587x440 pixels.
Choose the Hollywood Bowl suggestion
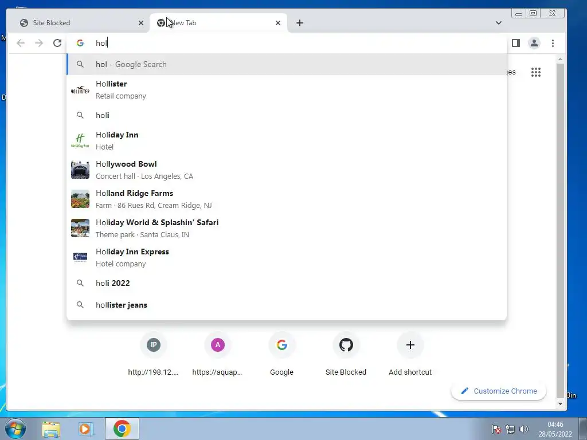coord(287,170)
